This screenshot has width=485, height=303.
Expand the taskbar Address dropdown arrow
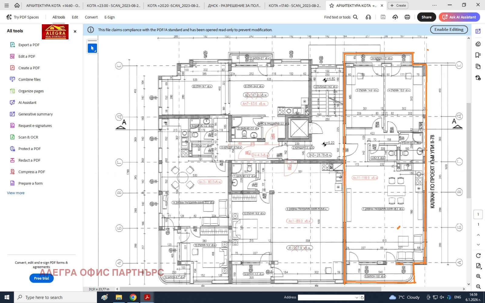(x=356, y=298)
